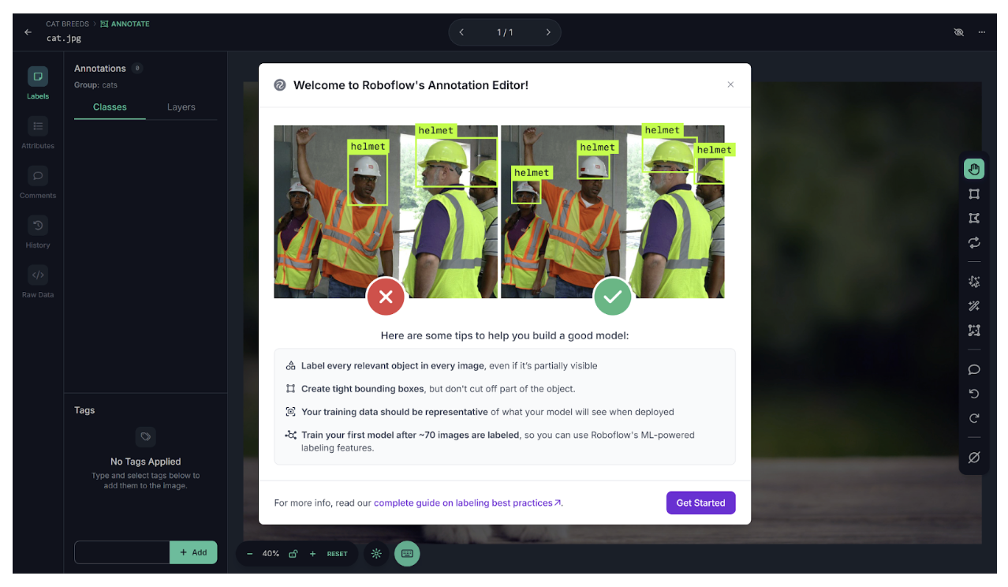This screenshot has height=587, width=1008.
Task: Toggle the zoom lock icon
Action: tap(293, 554)
